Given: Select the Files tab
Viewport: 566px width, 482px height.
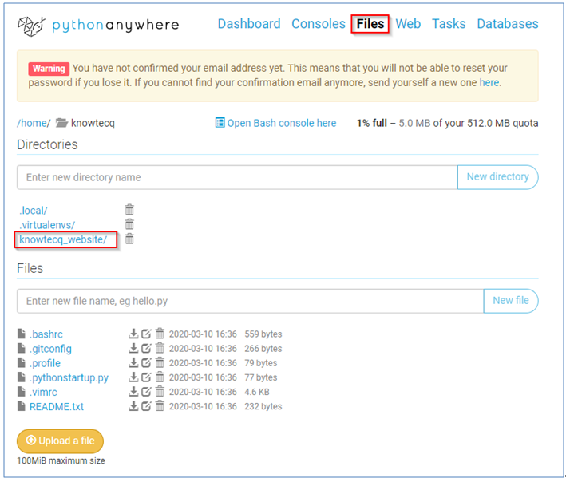Looking at the screenshot, I should 370,24.
